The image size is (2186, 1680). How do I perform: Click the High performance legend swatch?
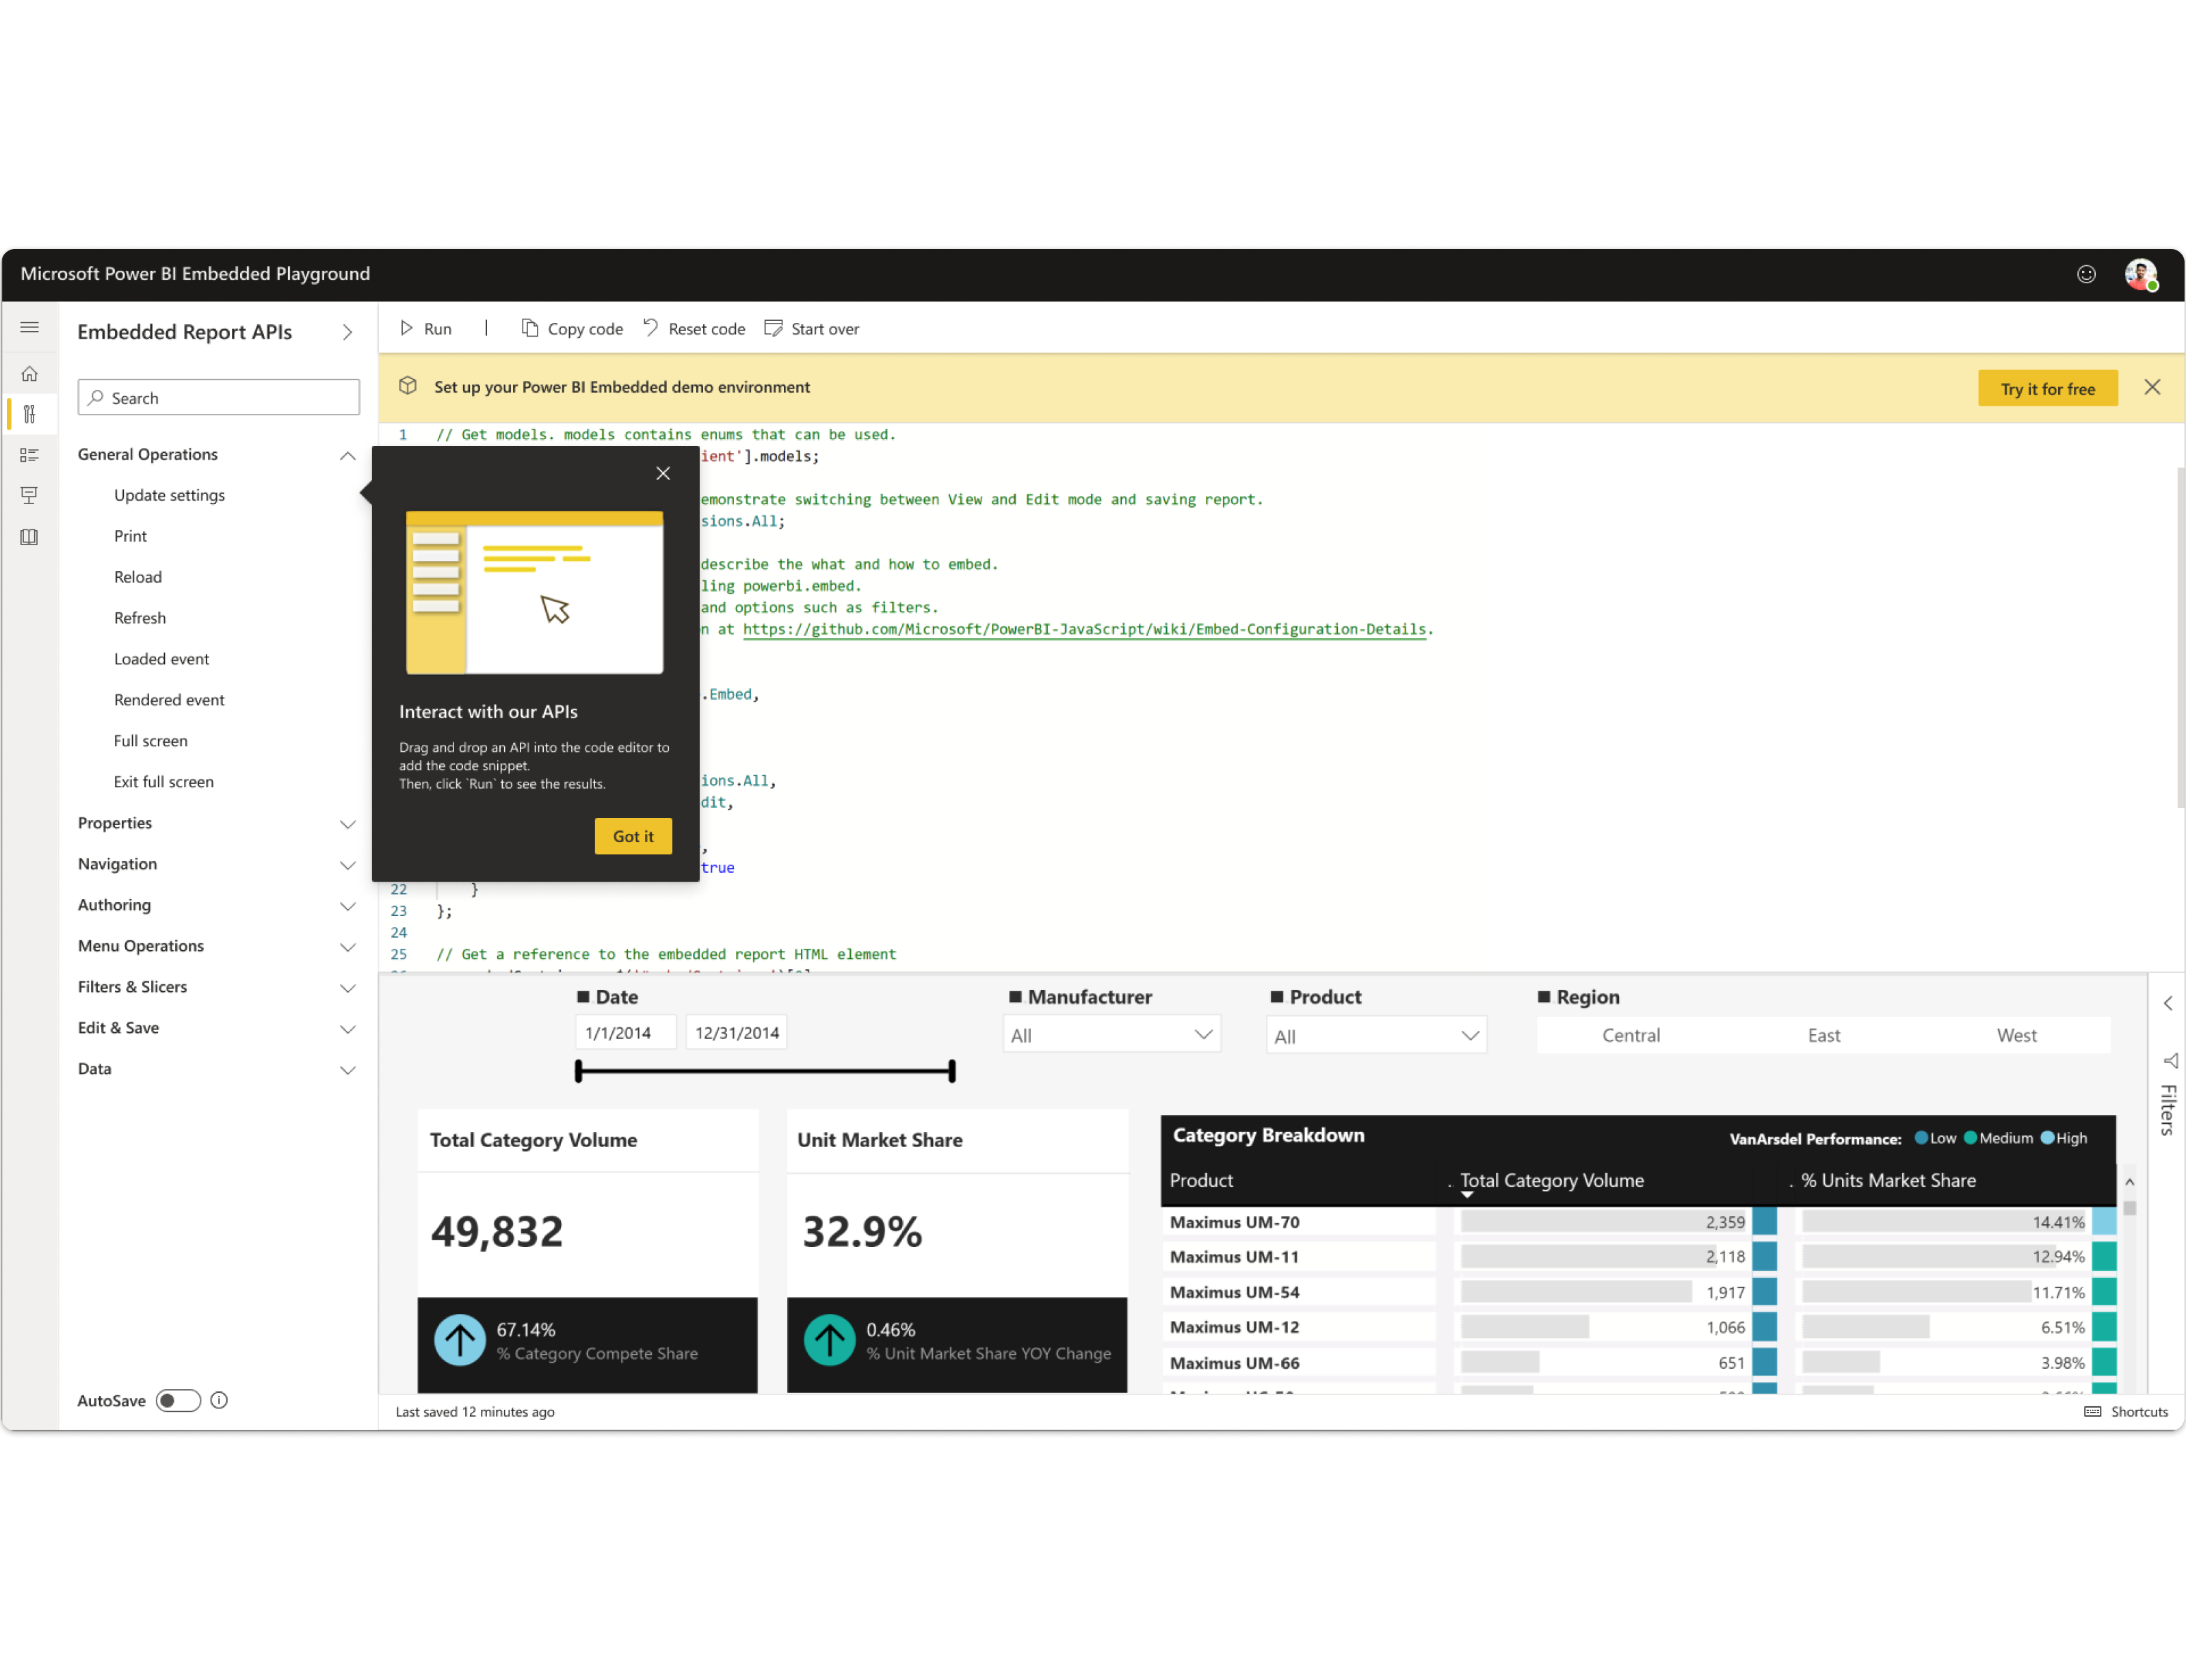pyautogui.click(x=2047, y=1138)
